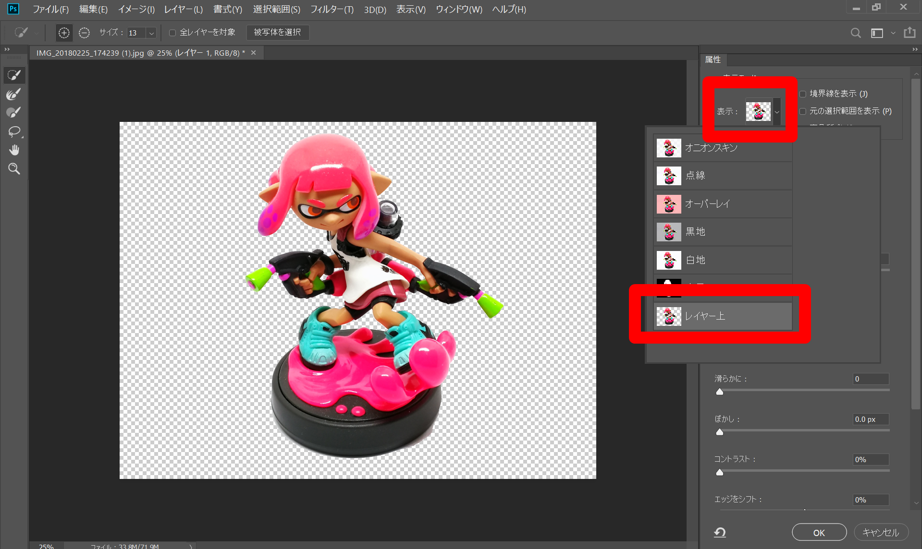Open the イメージ(I) menu
Image resolution: width=922 pixels, height=549 pixels.
136,9
